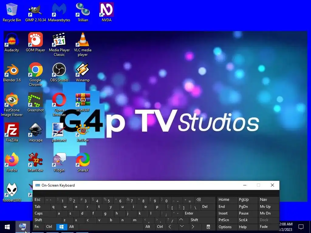
Task: Click the down arrow key on keyboard
Action: coord(182,227)
